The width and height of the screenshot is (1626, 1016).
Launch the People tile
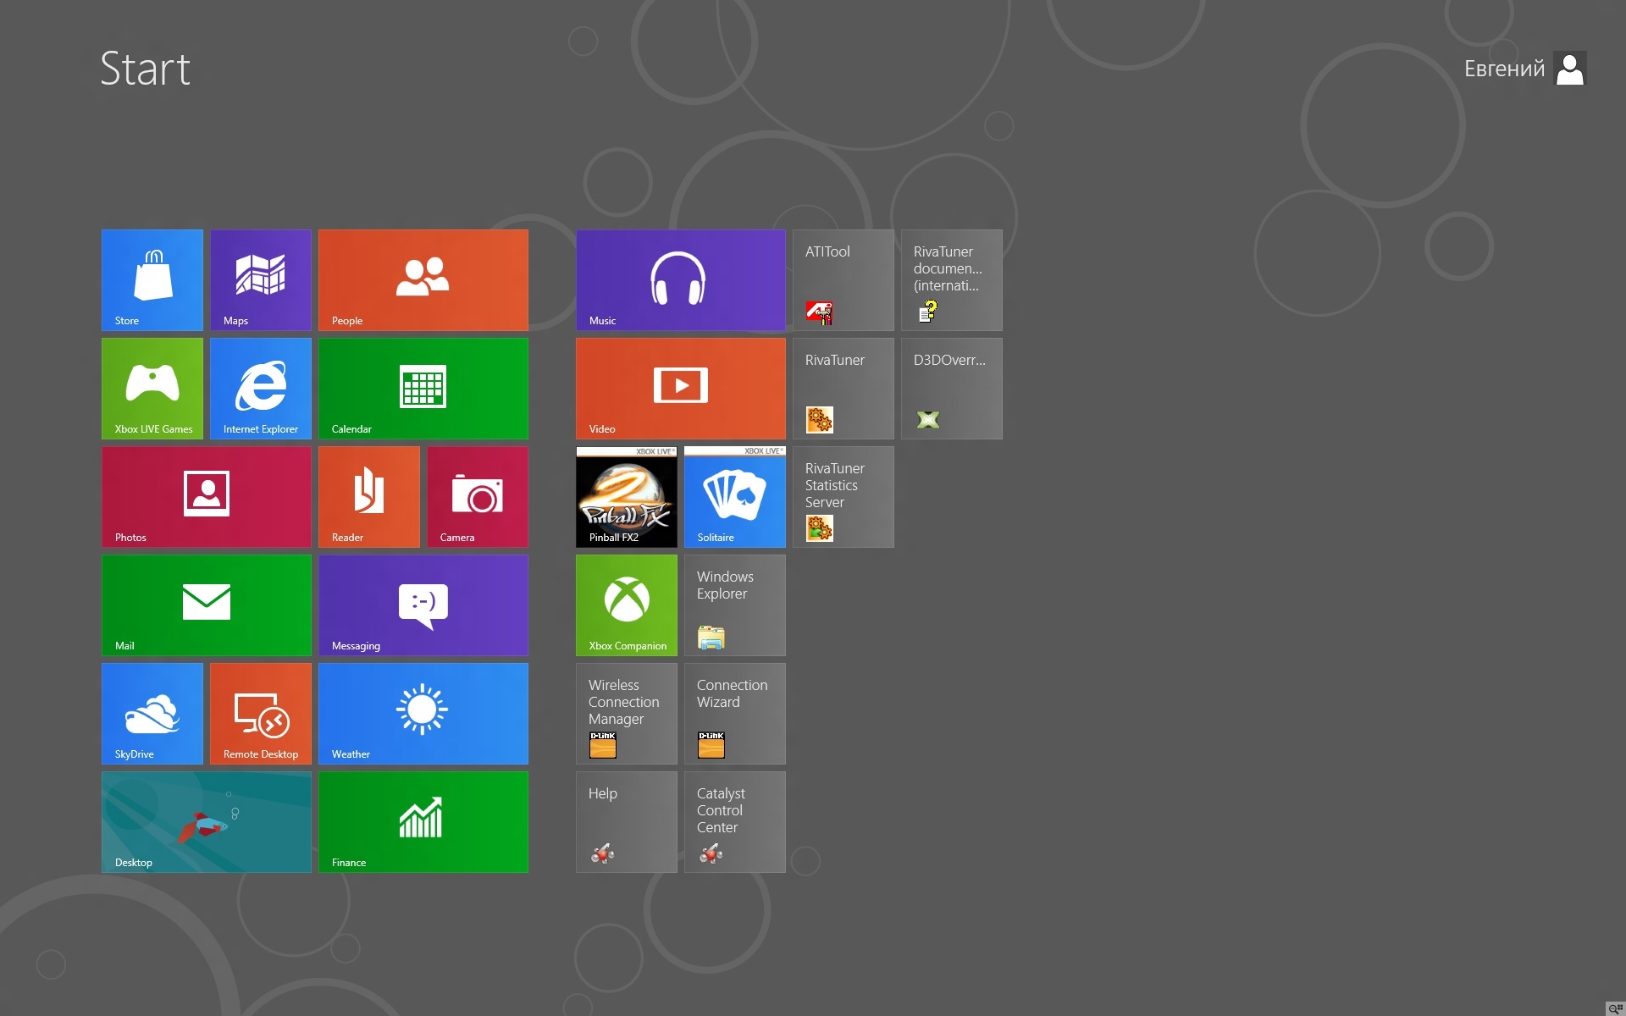[x=423, y=280]
